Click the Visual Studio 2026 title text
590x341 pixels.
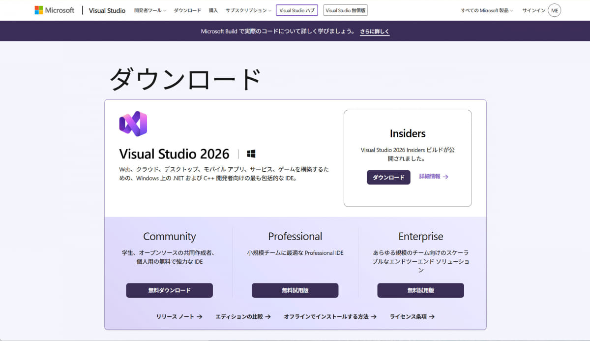click(x=174, y=154)
